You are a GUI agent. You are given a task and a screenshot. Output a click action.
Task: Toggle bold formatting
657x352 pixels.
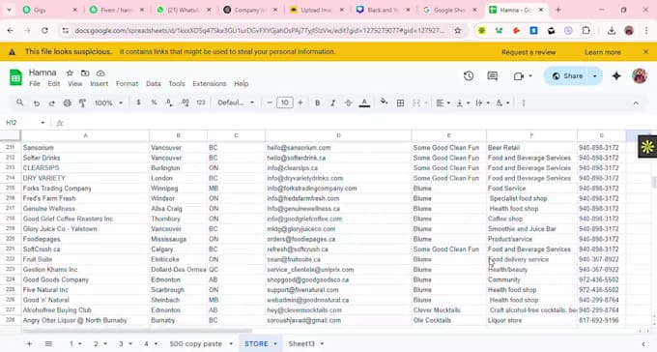tap(317, 103)
